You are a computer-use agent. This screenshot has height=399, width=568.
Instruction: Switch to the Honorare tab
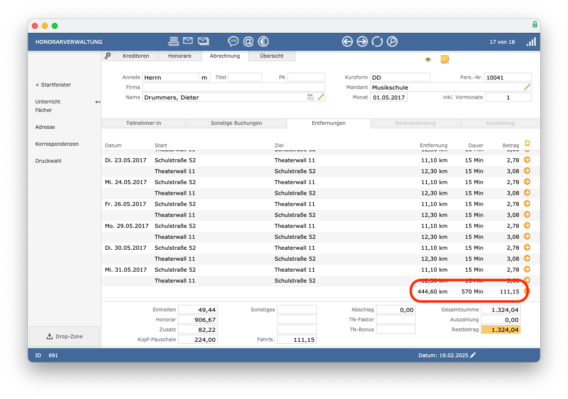coord(180,56)
